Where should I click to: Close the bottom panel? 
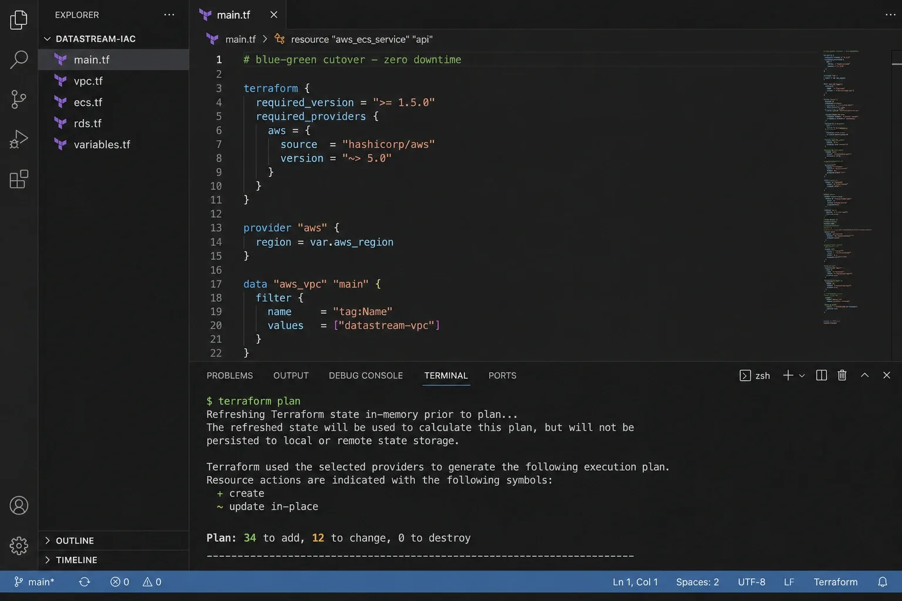pyautogui.click(x=887, y=376)
